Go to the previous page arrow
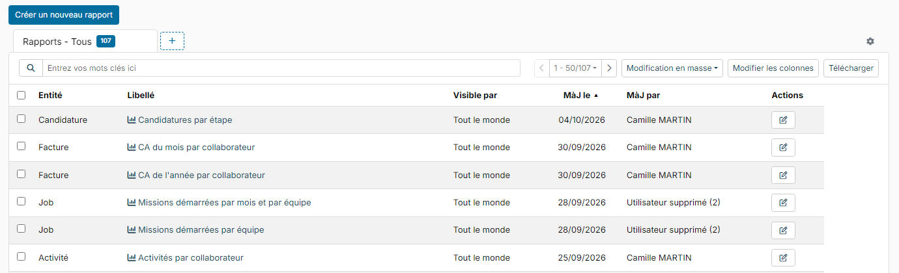 pos(542,68)
